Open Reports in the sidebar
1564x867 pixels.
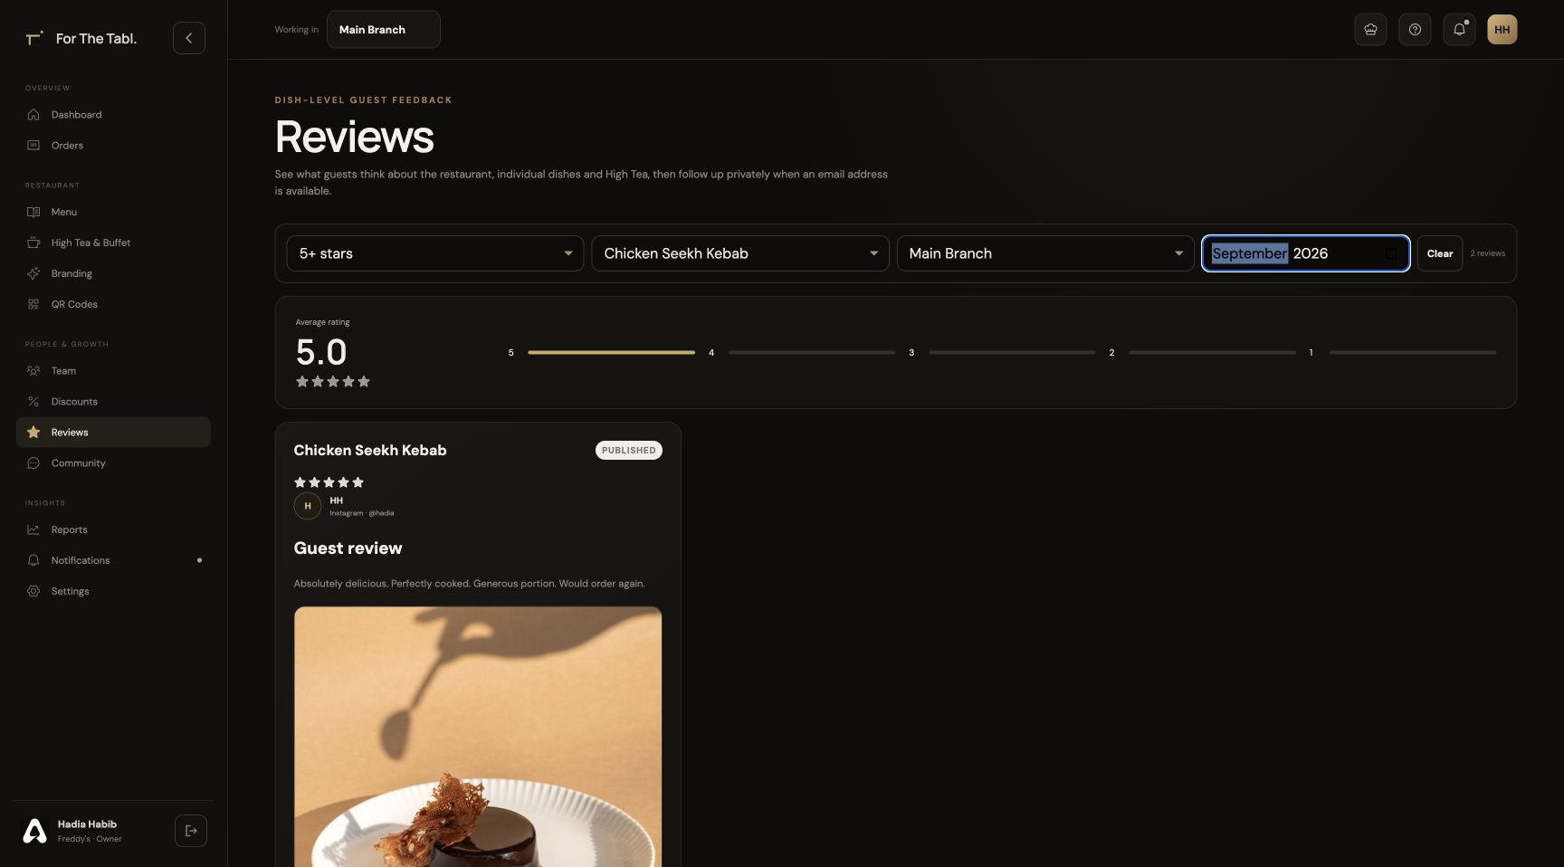[x=113, y=529]
